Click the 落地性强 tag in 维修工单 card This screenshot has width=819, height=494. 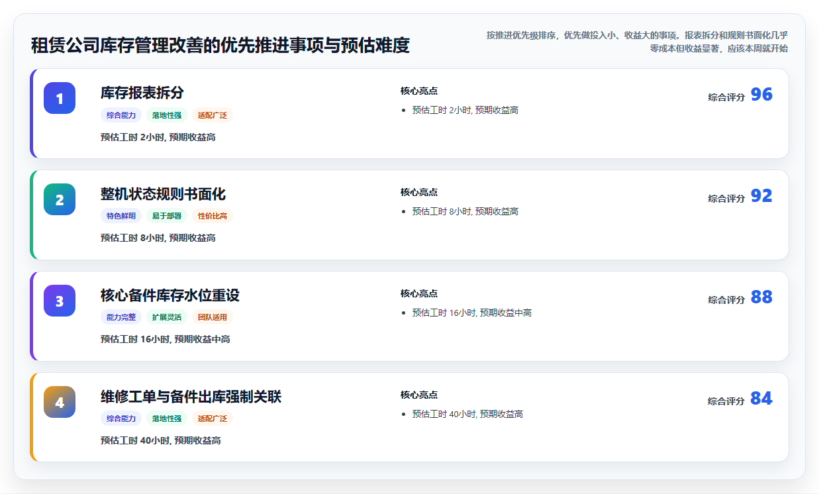point(167,419)
